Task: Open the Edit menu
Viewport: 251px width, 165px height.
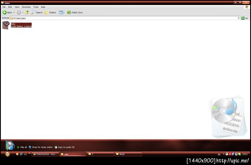Action: tap(10, 7)
